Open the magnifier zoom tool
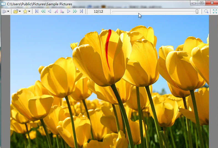The width and height of the screenshot is (218, 148). [206, 11]
